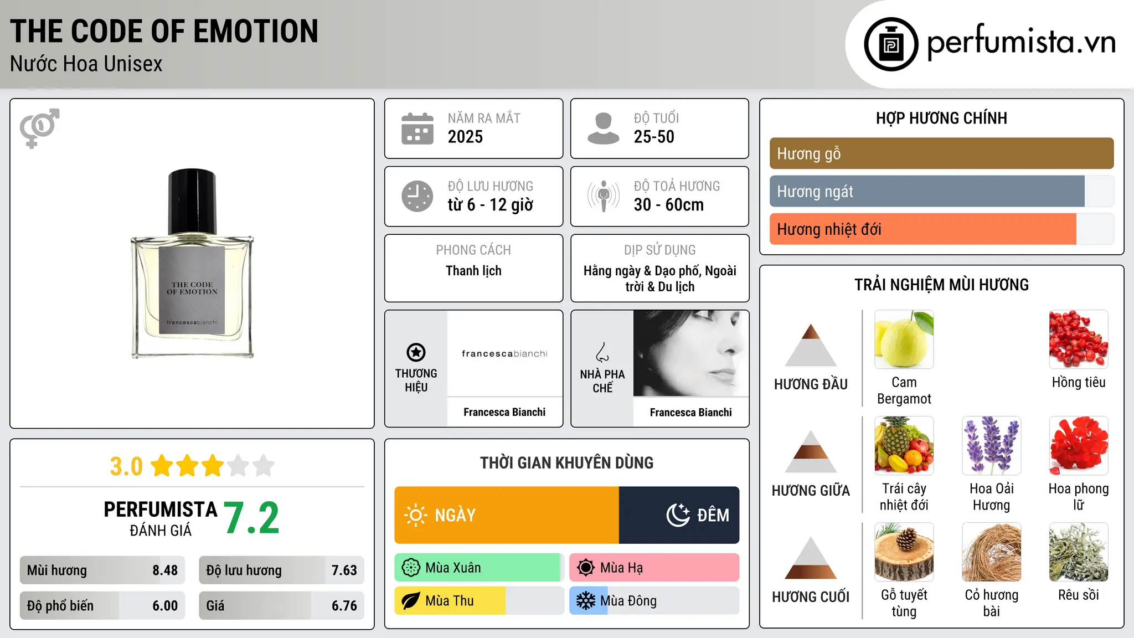Select the longevity value từ 6 - 12 giờ
1134x638 pixels.
point(491,204)
